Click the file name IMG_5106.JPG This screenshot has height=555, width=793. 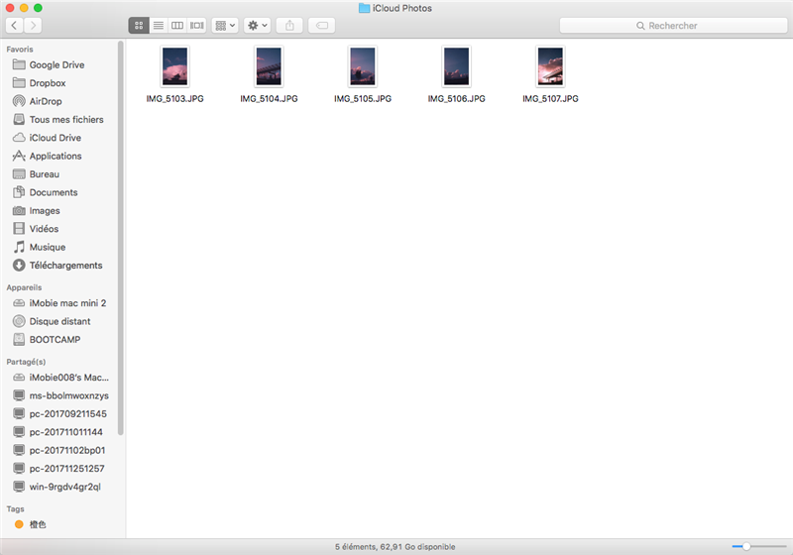[457, 98]
